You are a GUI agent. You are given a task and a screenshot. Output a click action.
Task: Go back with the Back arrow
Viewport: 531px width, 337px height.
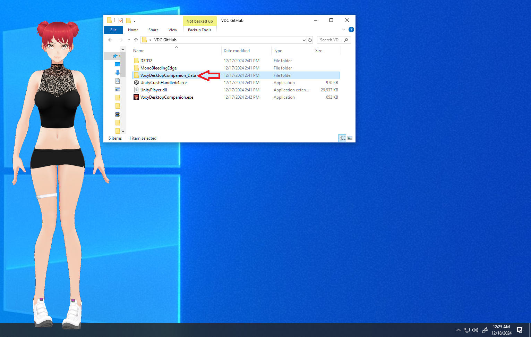110,40
